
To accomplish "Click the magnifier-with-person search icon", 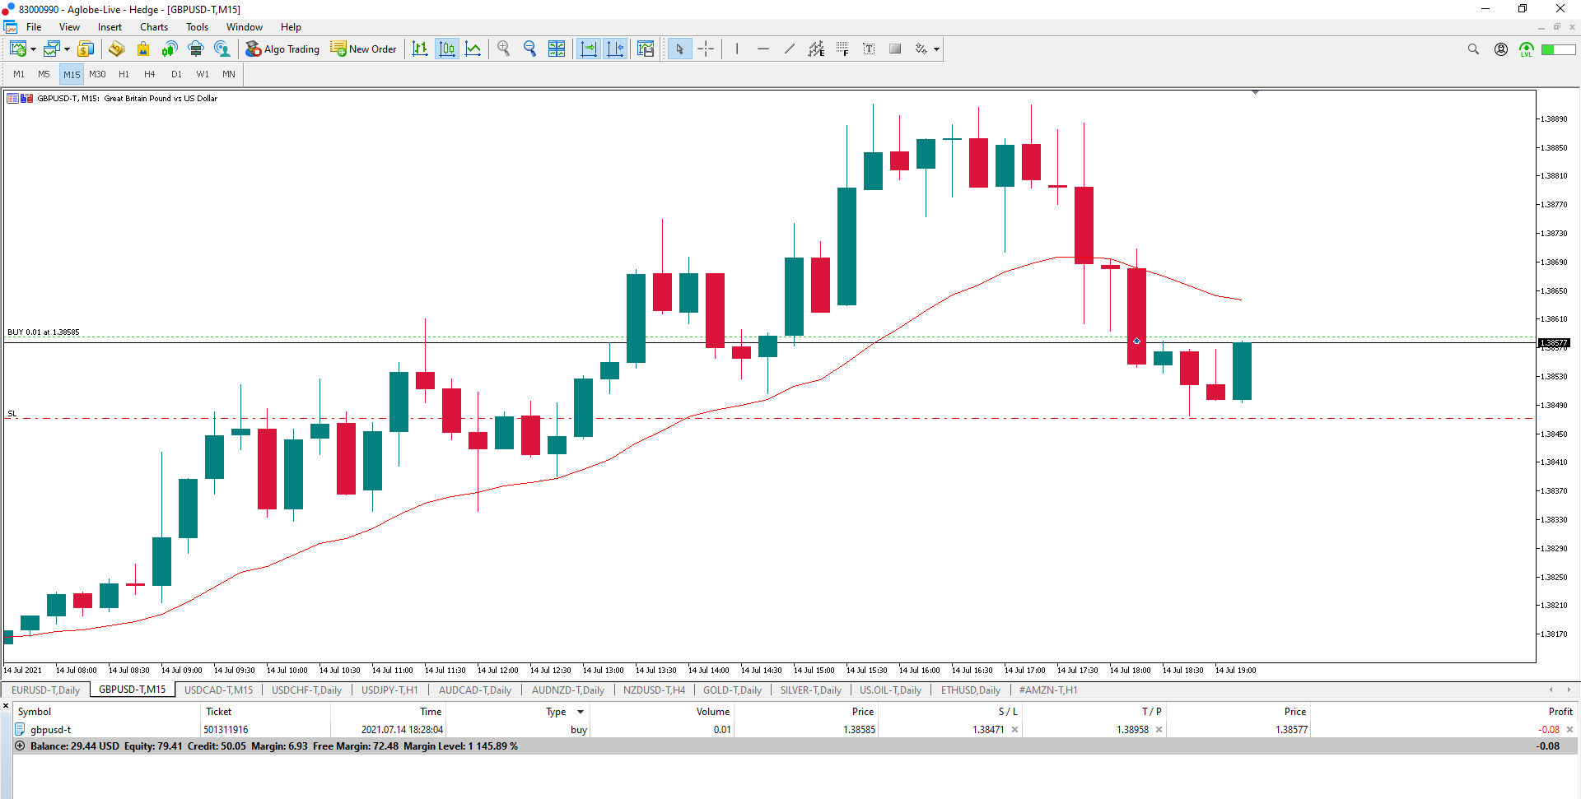I will click(x=222, y=49).
